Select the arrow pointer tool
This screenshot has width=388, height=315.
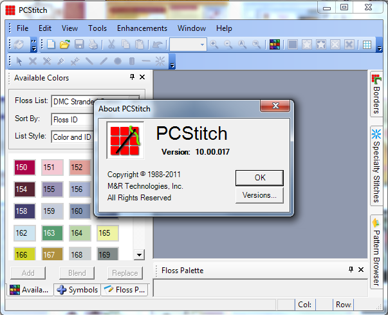pyautogui.click(x=19, y=61)
